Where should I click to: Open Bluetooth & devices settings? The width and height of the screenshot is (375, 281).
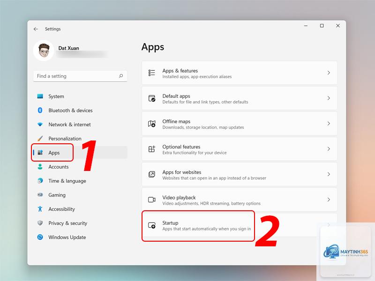[80, 111]
